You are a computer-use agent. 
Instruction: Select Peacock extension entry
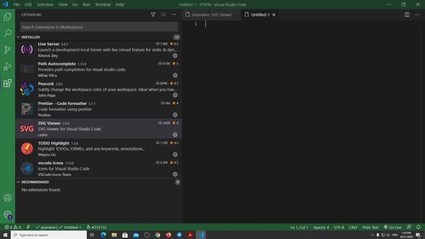point(99,89)
